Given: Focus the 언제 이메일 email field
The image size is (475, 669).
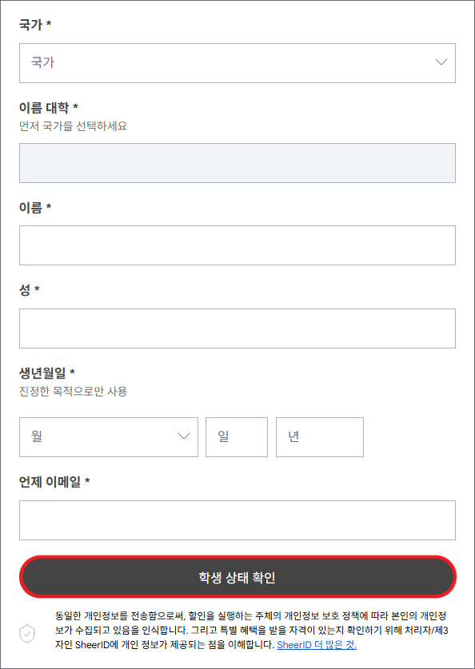Looking at the screenshot, I should [x=237, y=520].
